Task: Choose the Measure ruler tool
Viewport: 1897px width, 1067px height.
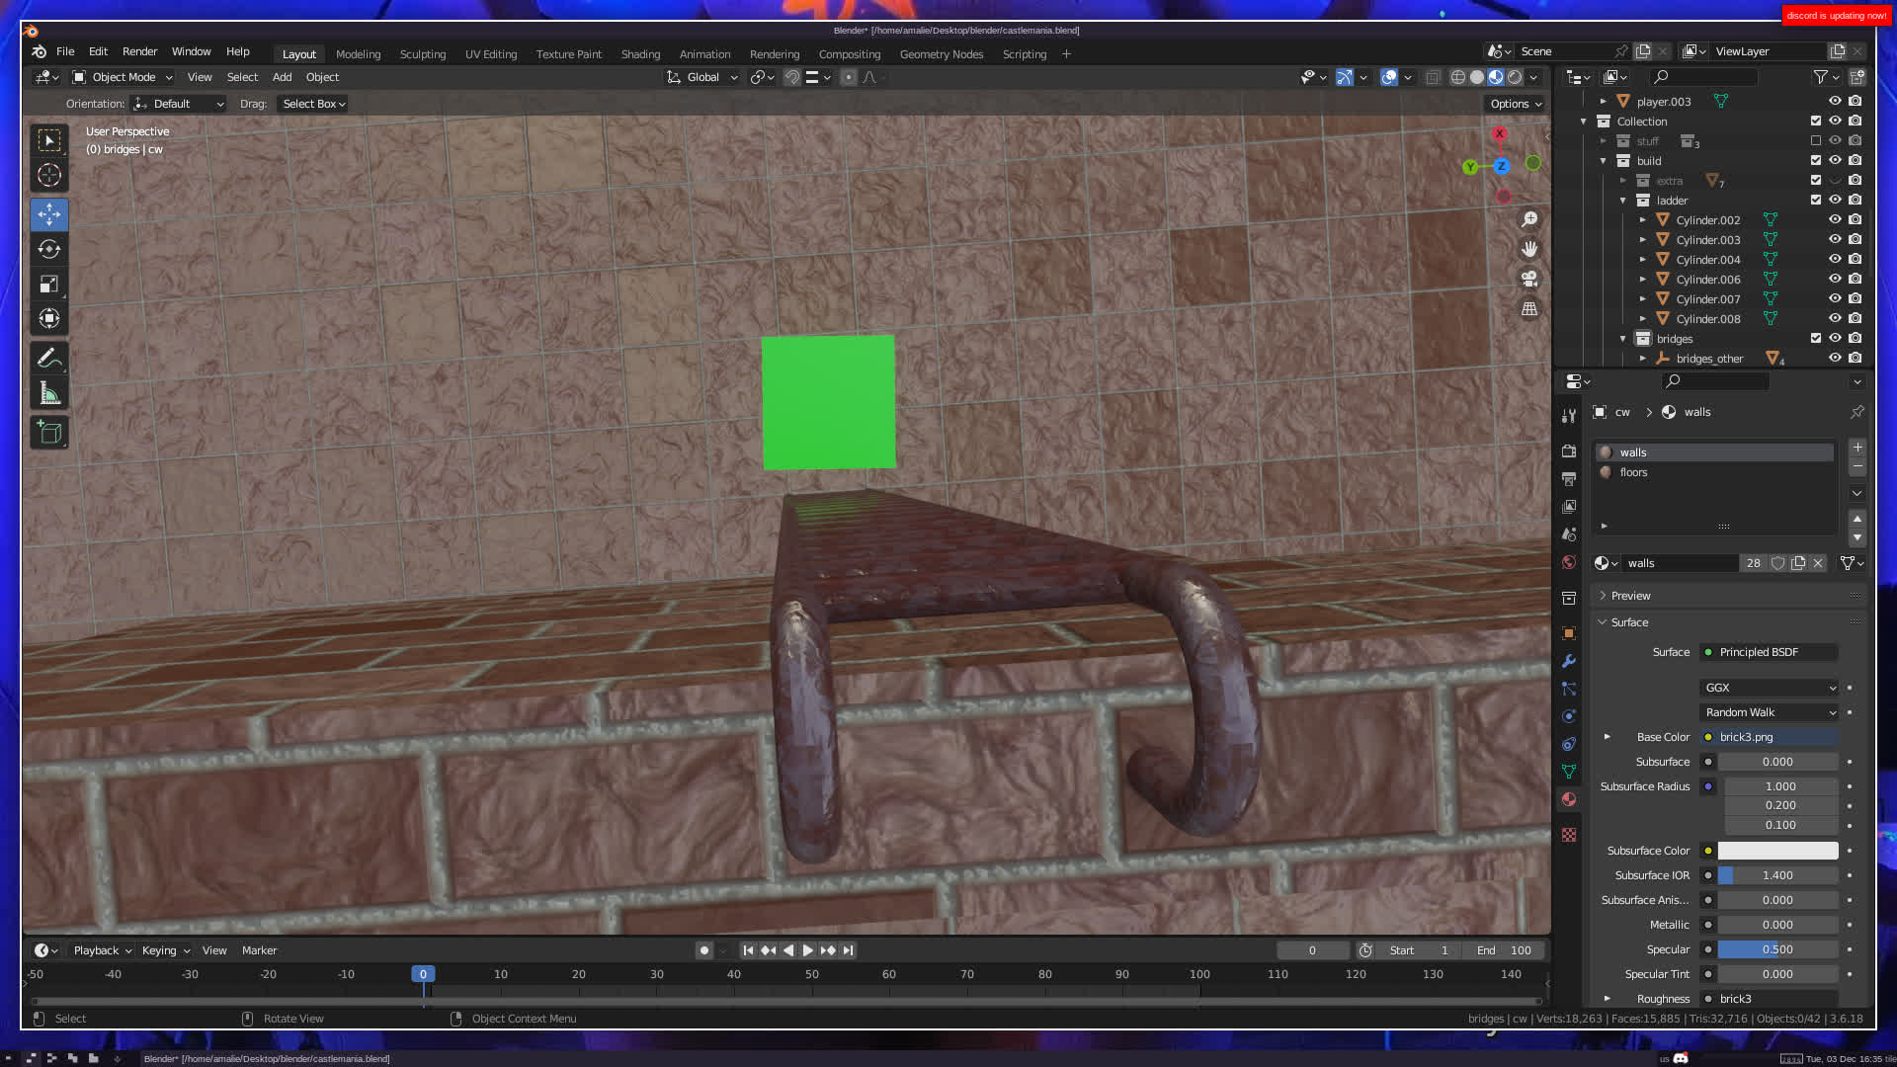Action: 49,394
